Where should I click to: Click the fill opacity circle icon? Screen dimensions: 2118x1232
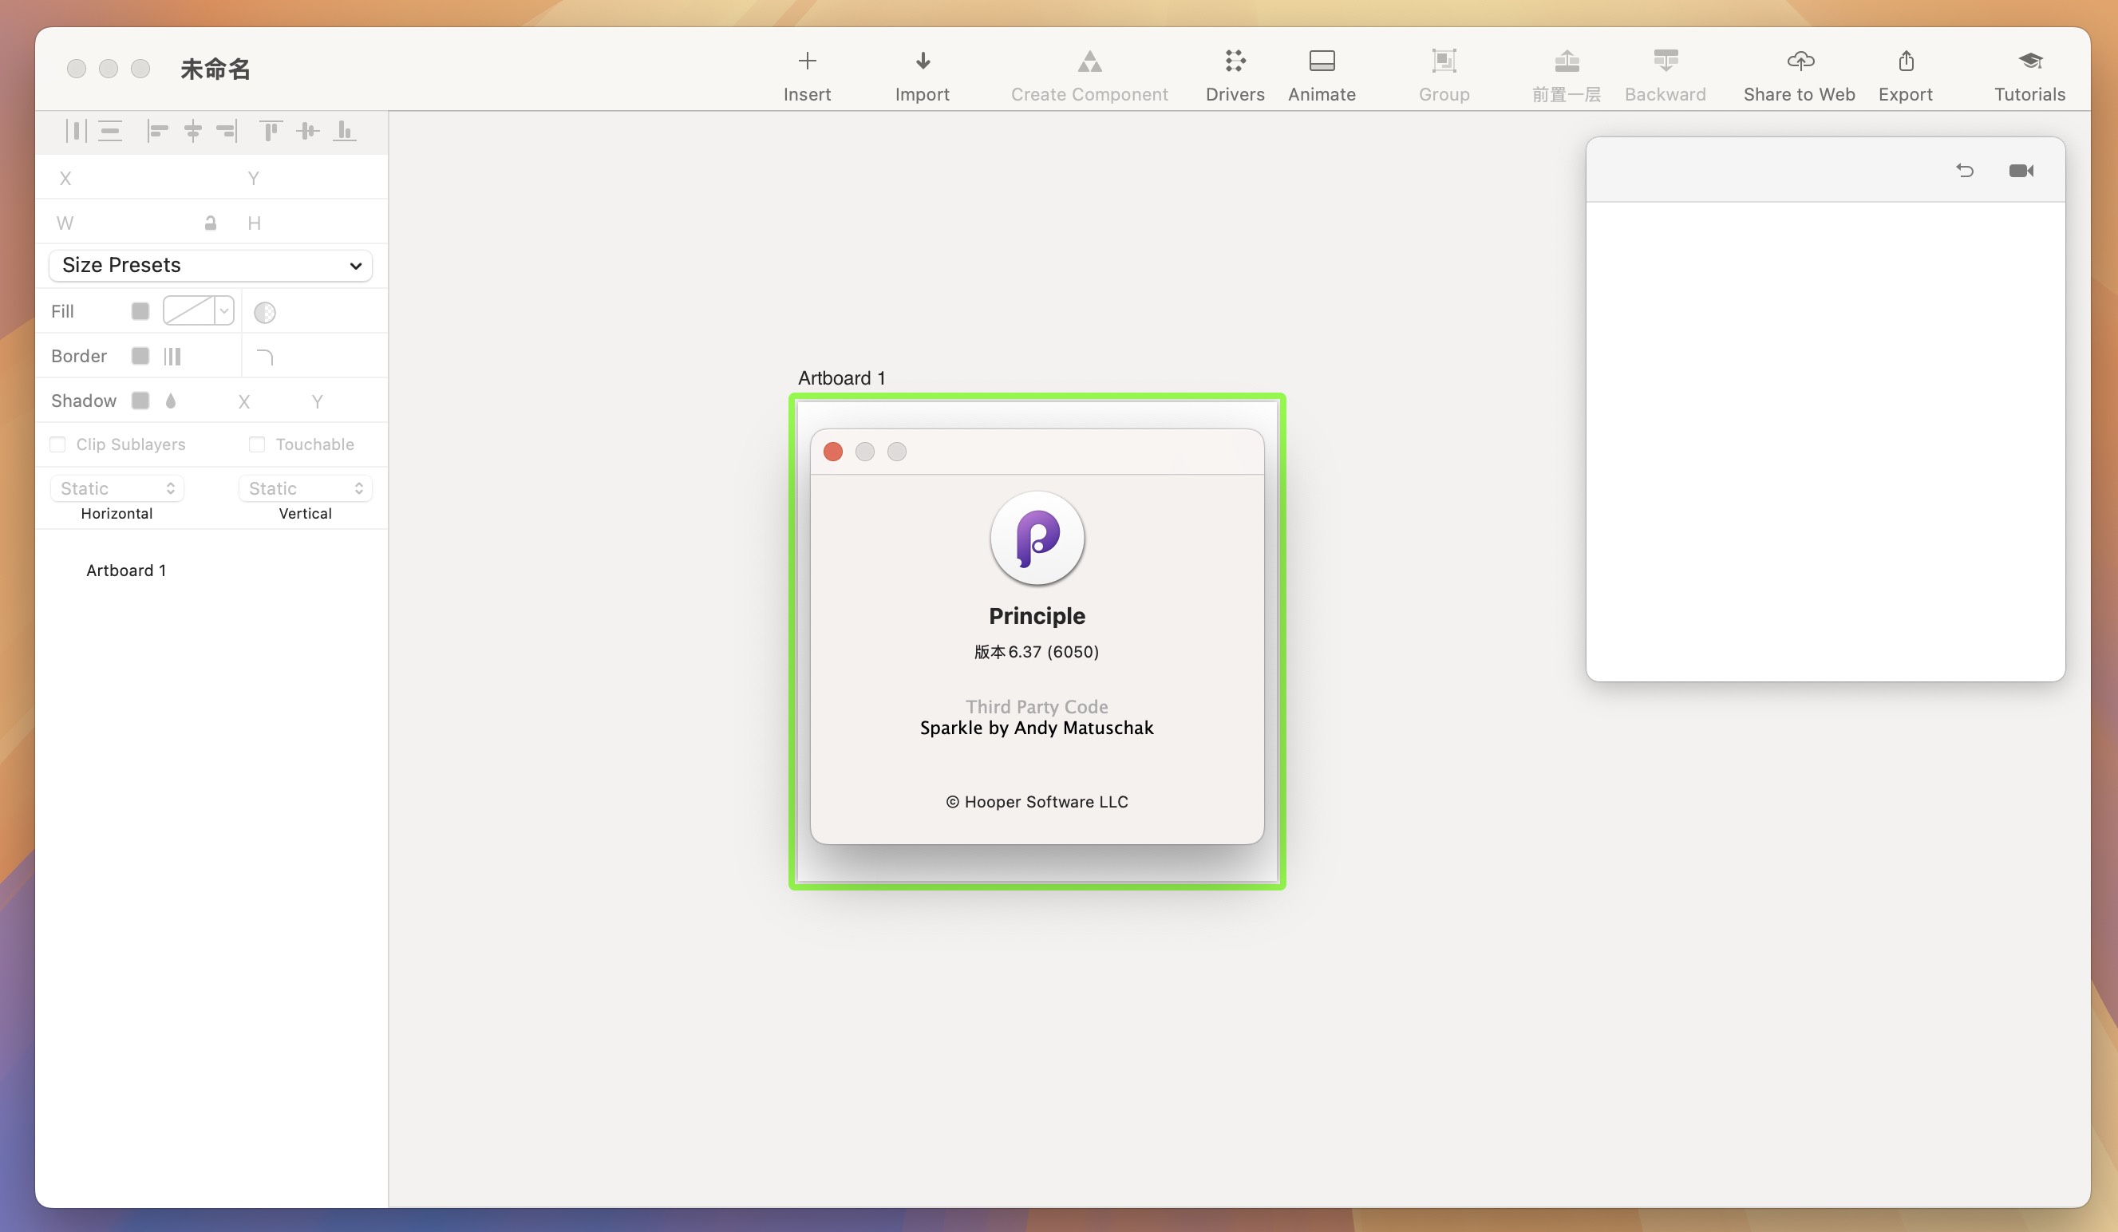pyautogui.click(x=265, y=313)
